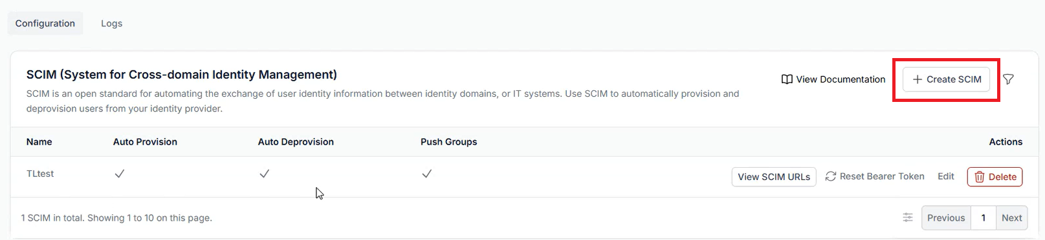Open View Documentation link
The width and height of the screenshot is (1045, 240).
click(x=833, y=79)
